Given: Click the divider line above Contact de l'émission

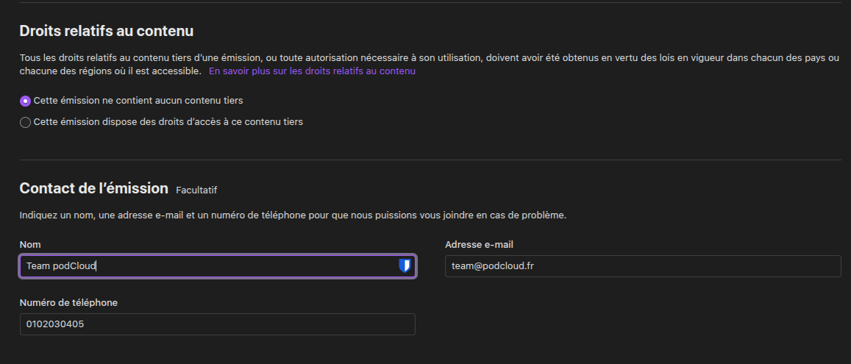Looking at the screenshot, I should point(430,160).
